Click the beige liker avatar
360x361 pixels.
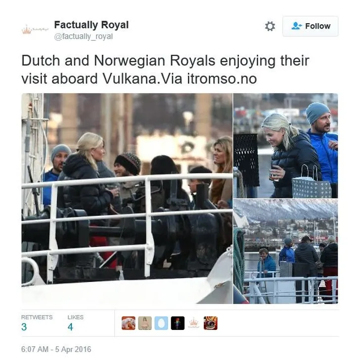(145, 323)
